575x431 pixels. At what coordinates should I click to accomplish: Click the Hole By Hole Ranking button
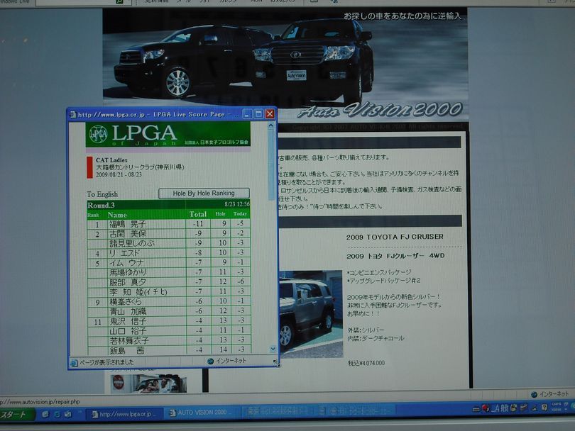click(204, 193)
